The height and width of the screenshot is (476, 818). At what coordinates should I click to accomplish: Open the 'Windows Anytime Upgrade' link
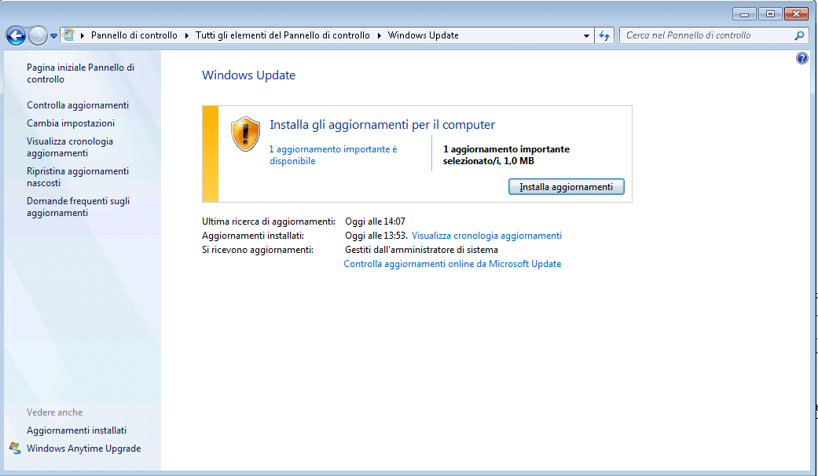83,449
